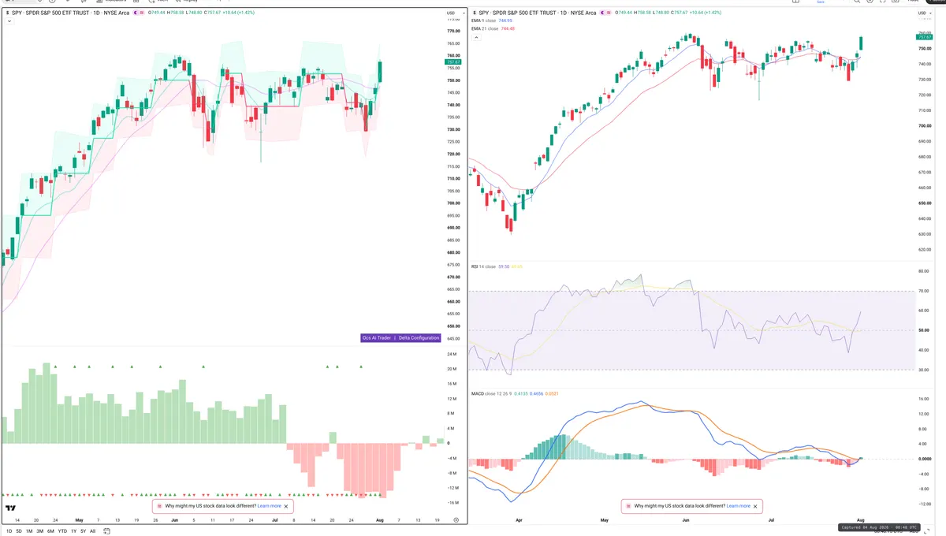The width and height of the screenshot is (946, 536).
Task: Select the 5Y date range
Action: 83,531
